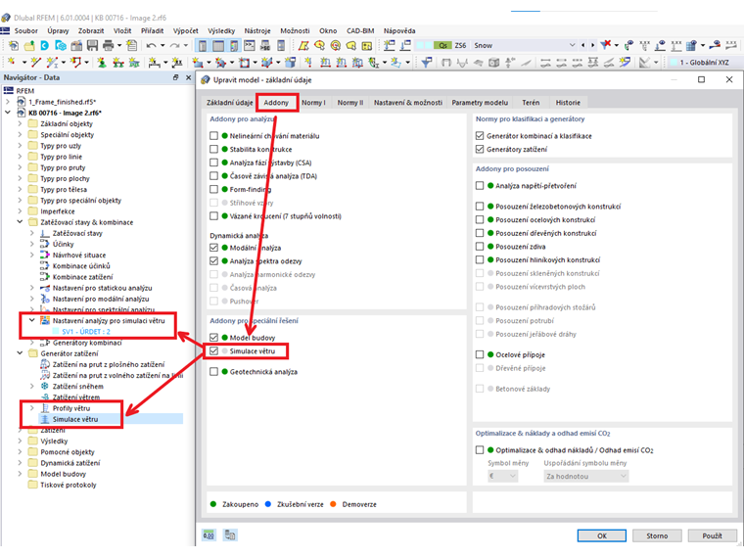Expand Základní objekty folder
The height and width of the screenshot is (558, 744).
click(x=20, y=123)
